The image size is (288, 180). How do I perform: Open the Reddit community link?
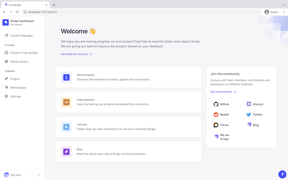click(x=221, y=115)
